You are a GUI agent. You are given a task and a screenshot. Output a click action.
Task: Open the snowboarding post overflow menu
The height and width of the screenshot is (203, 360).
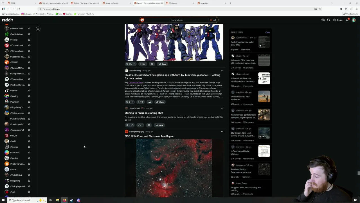(222, 70)
